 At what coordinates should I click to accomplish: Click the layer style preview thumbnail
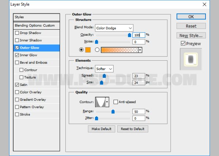tap(191, 59)
